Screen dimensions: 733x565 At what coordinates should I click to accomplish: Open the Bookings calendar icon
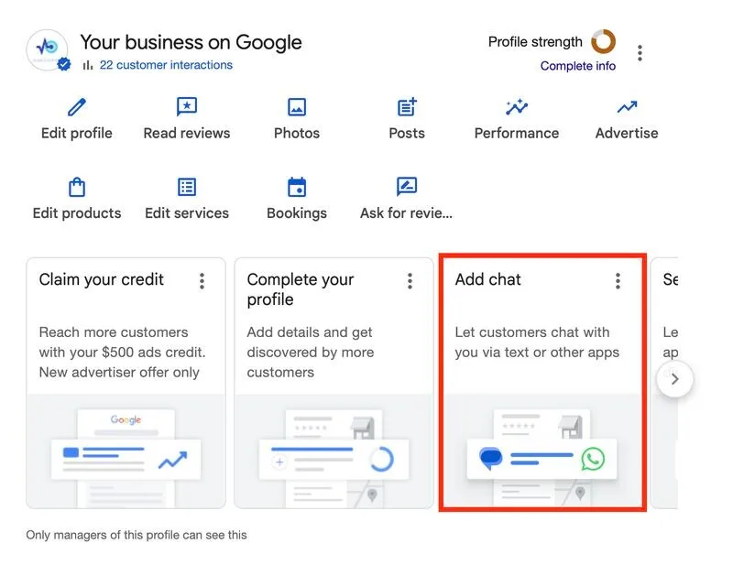pos(297,187)
